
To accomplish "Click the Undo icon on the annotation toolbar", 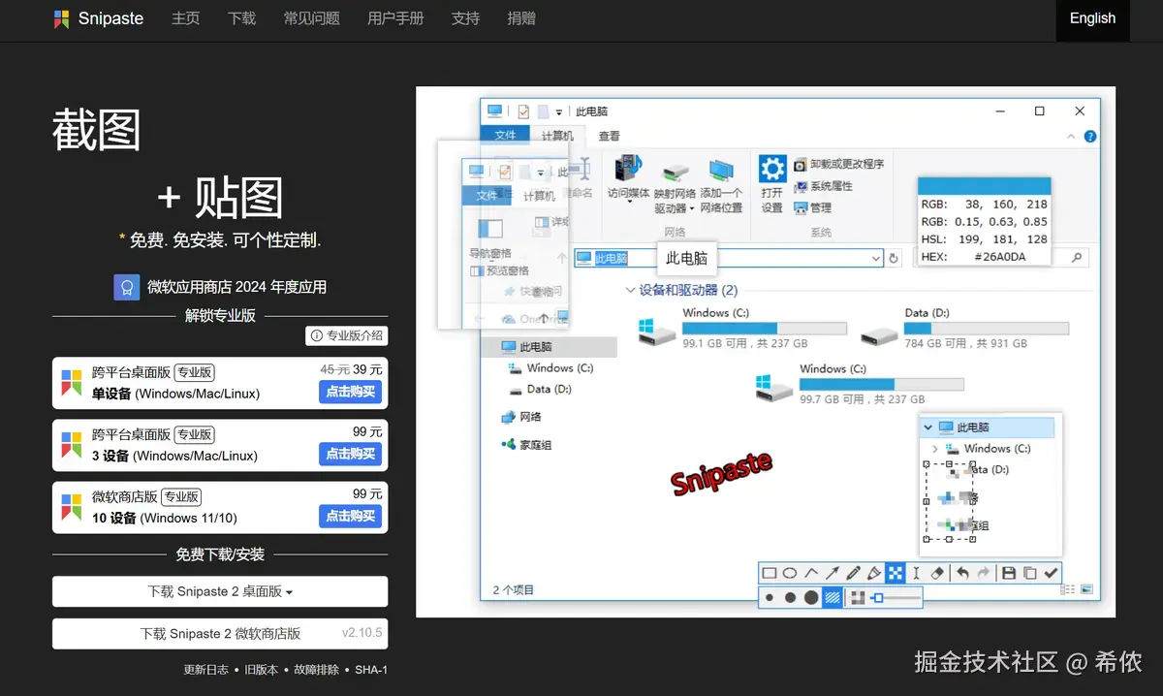I will coord(961,574).
